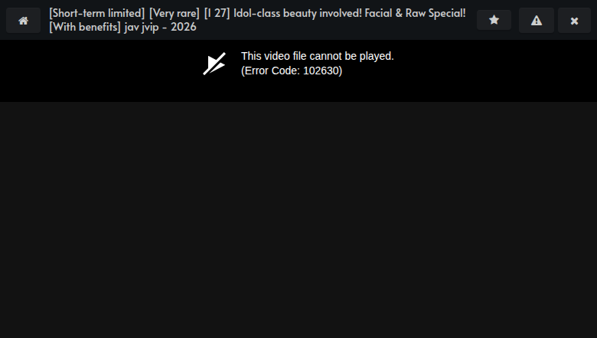The height and width of the screenshot is (338, 597).
Task: Click the home button in the header
Action: pyautogui.click(x=23, y=20)
